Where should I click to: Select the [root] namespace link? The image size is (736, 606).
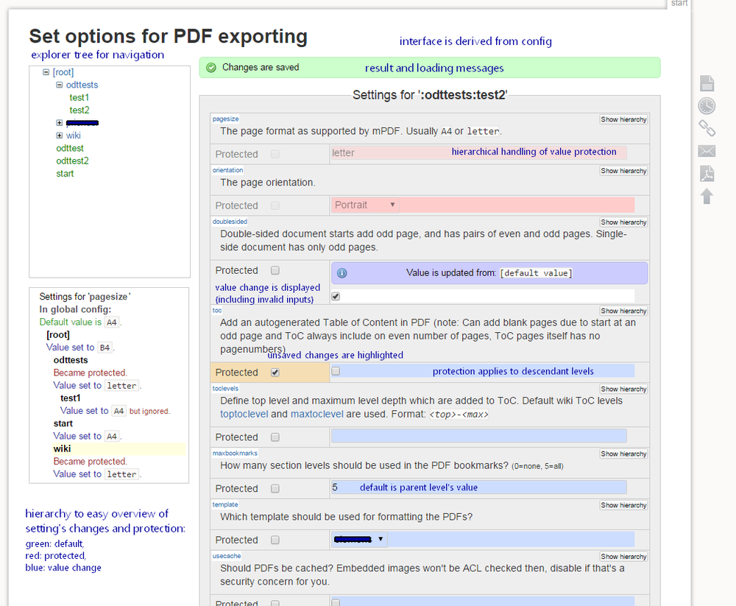(63, 72)
